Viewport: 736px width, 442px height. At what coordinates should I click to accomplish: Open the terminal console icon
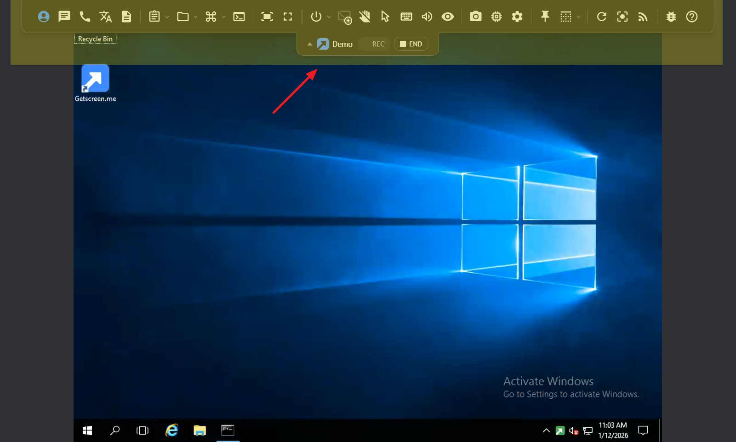point(239,17)
